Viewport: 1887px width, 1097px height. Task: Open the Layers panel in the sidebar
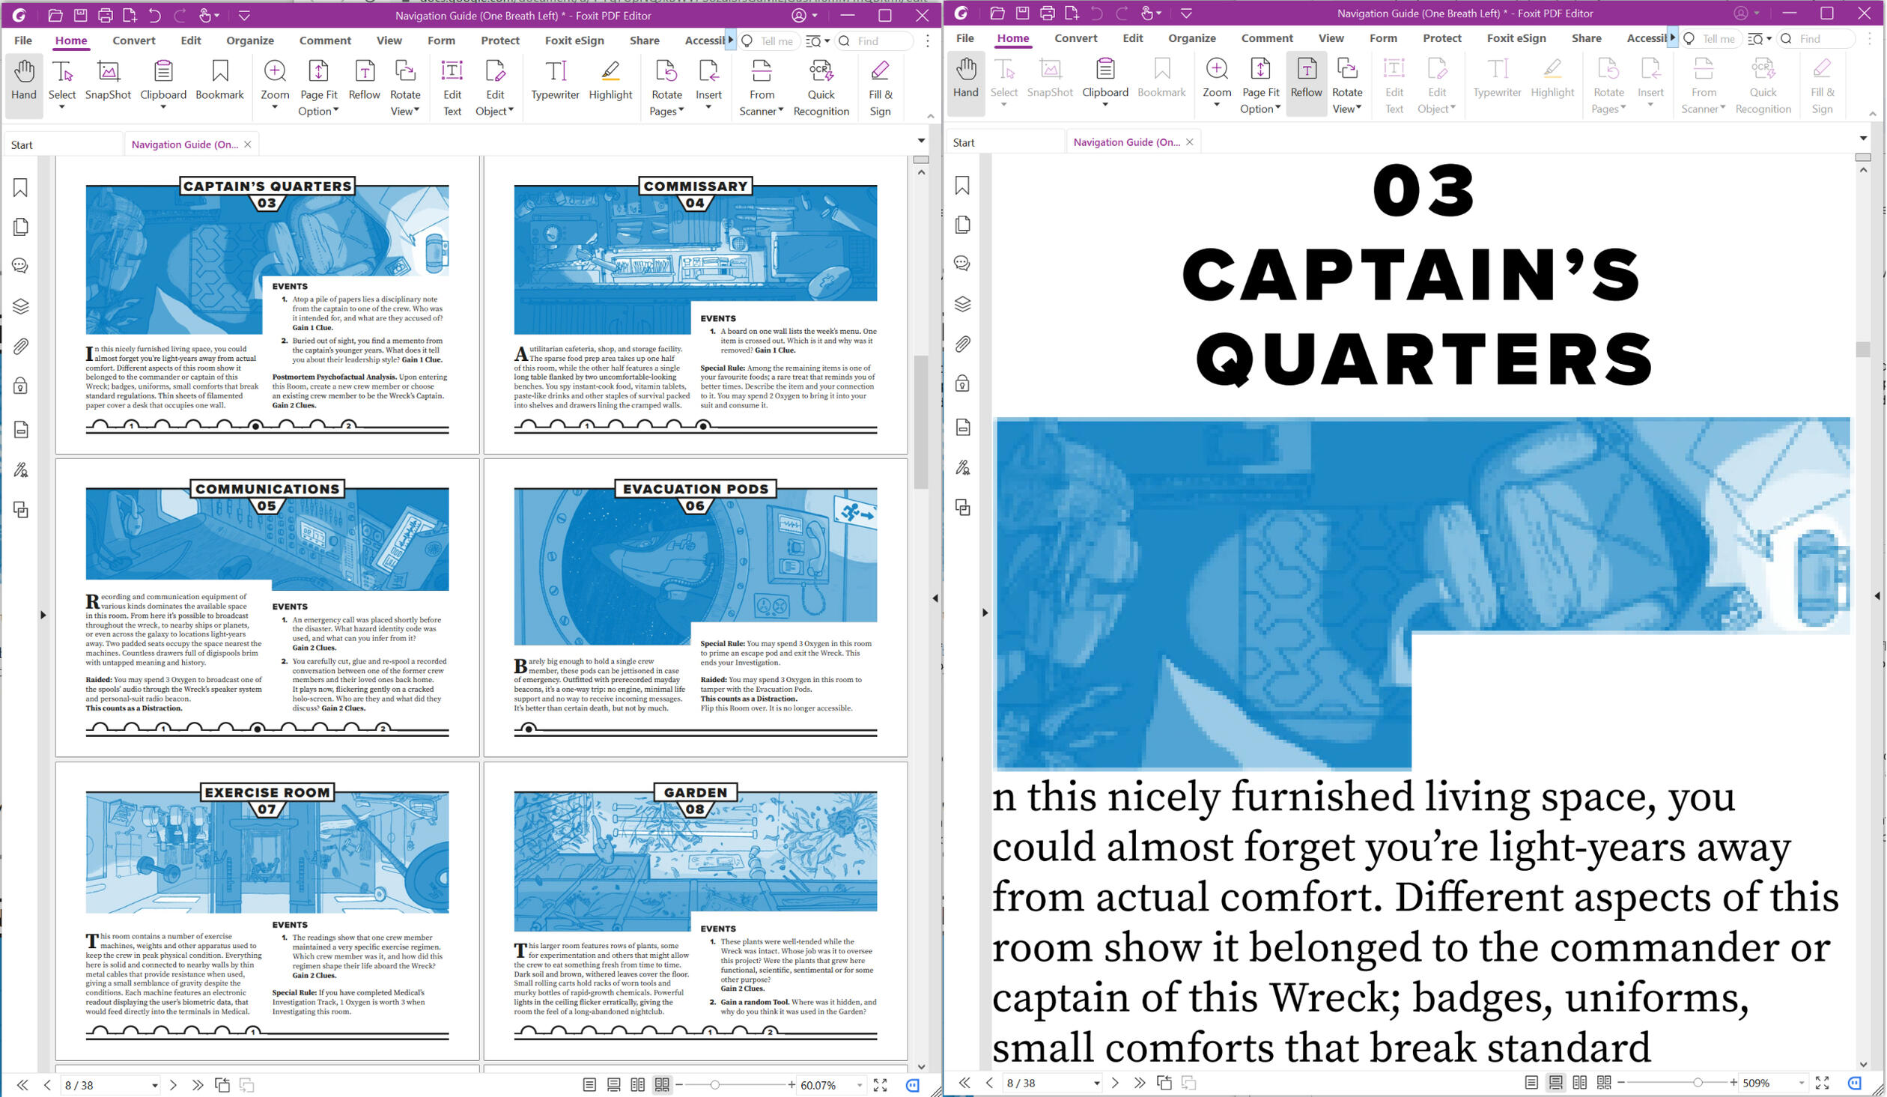pyautogui.click(x=20, y=306)
